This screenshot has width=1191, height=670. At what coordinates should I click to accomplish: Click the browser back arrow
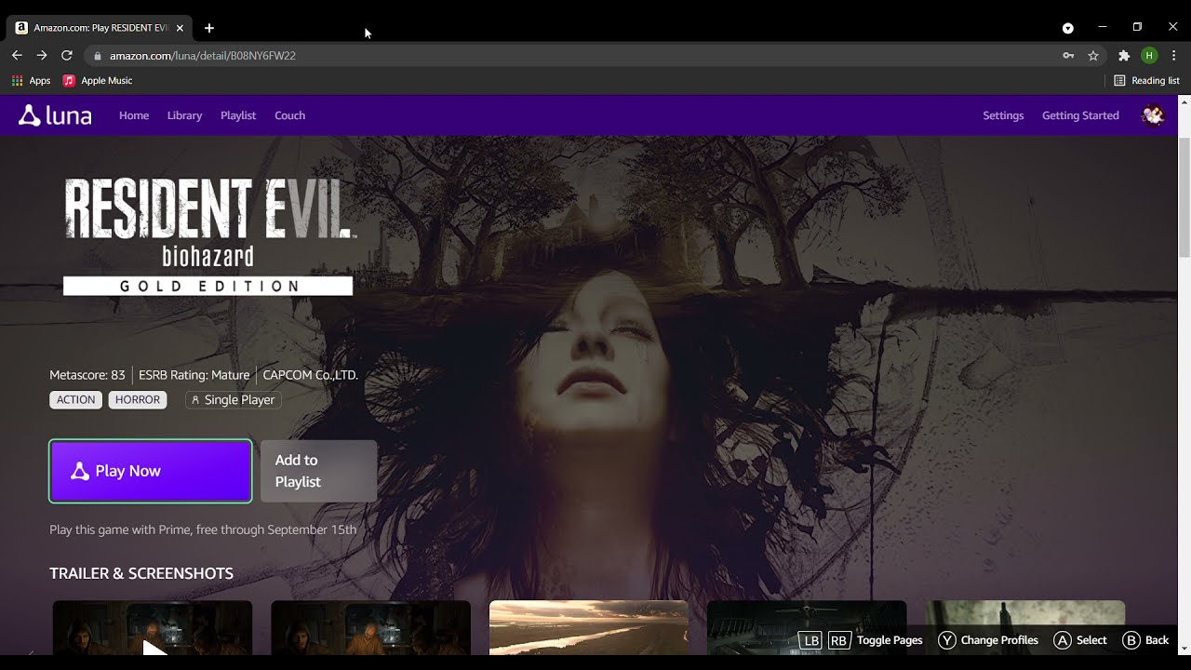point(17,56)
